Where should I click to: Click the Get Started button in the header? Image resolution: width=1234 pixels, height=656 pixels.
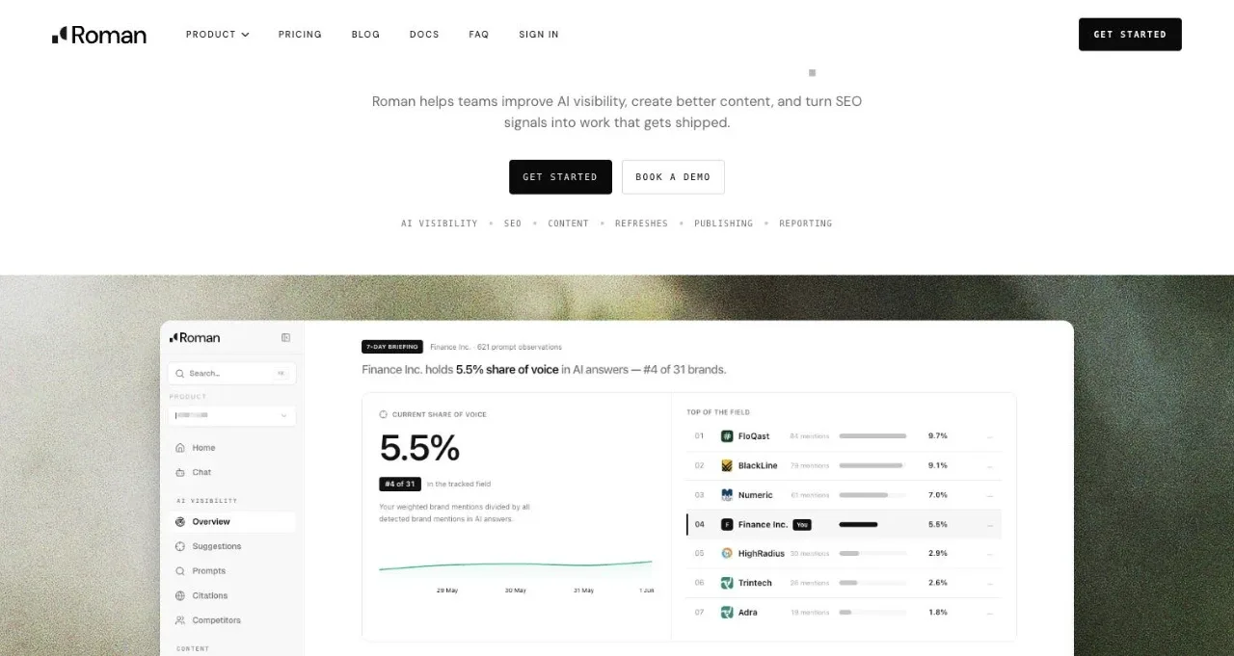pos(1130,35)
